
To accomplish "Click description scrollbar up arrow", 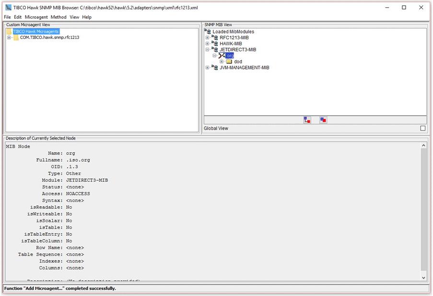I will point(423,145).
